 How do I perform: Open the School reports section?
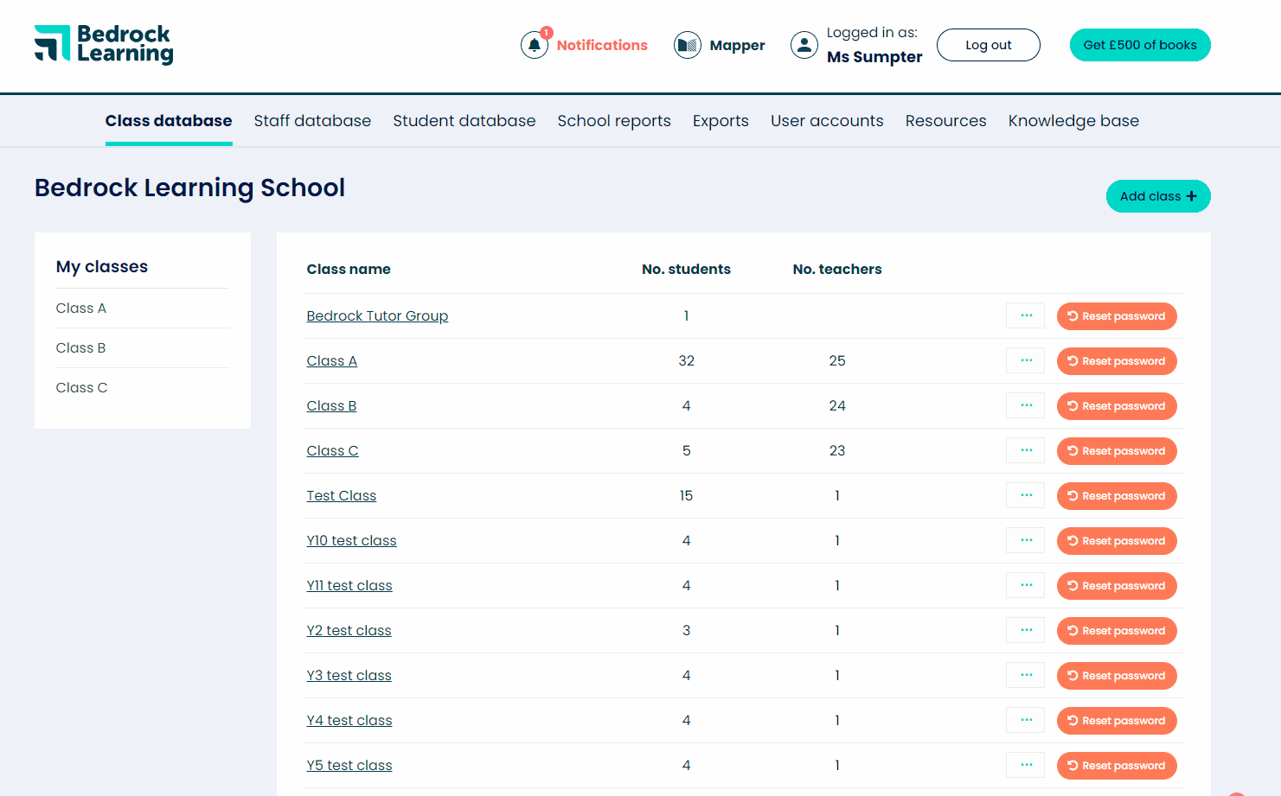(614, 121)
